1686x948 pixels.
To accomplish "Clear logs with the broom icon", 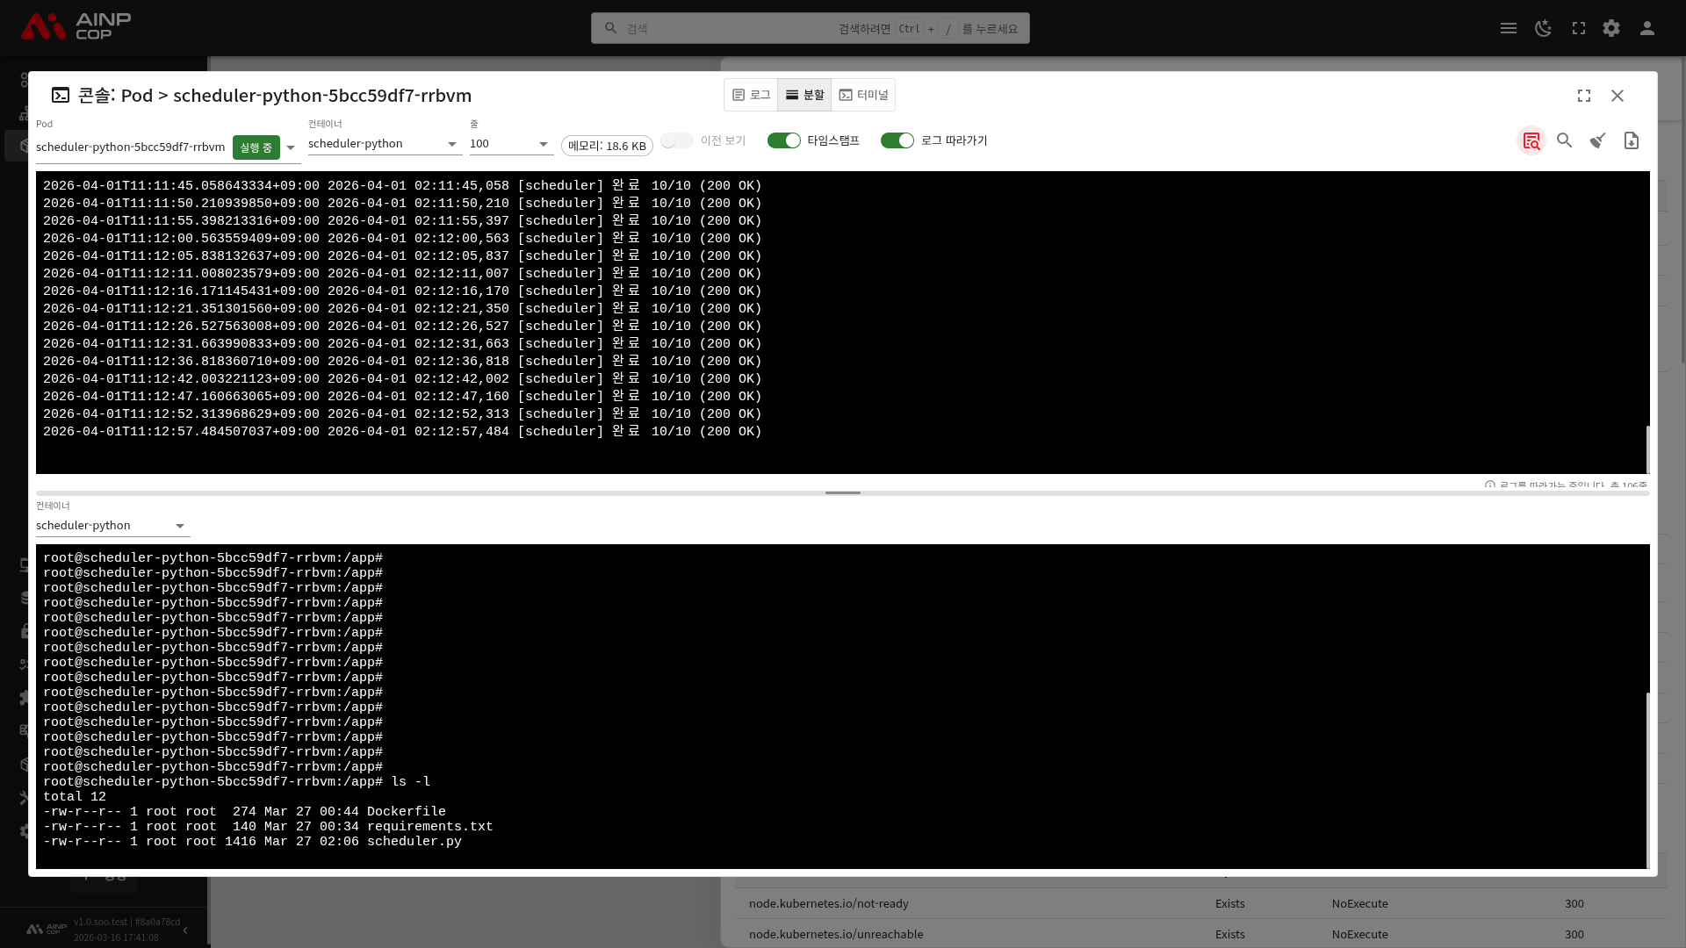I will [1598, 140].
